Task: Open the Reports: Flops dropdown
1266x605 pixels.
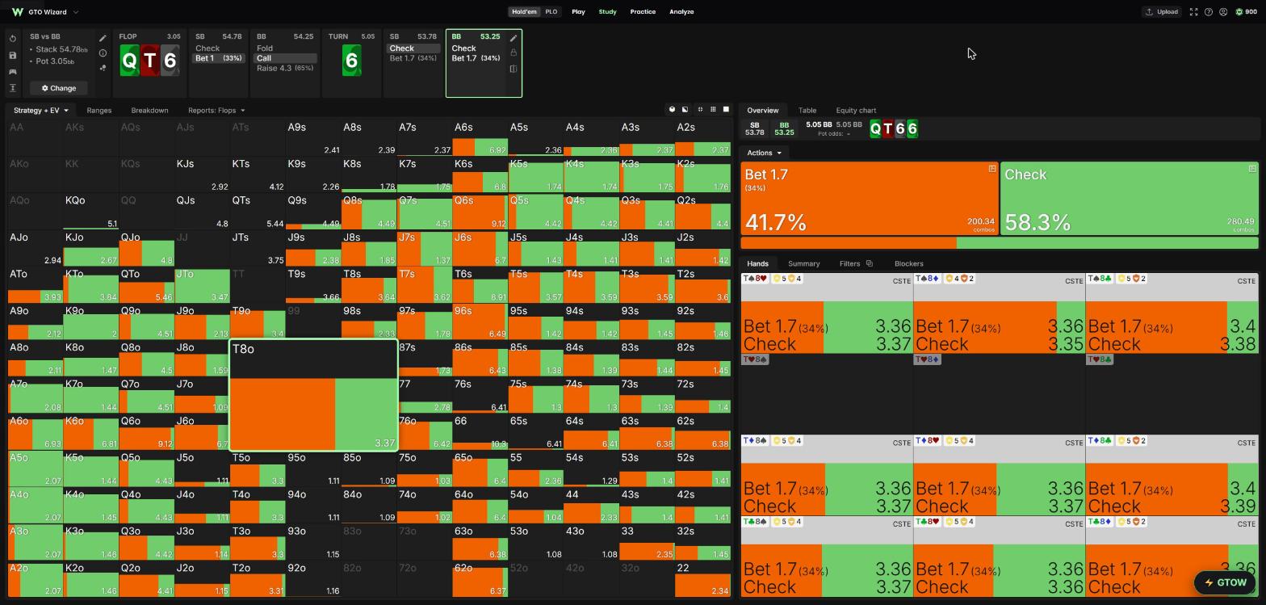Action: (x=216, y=110)
